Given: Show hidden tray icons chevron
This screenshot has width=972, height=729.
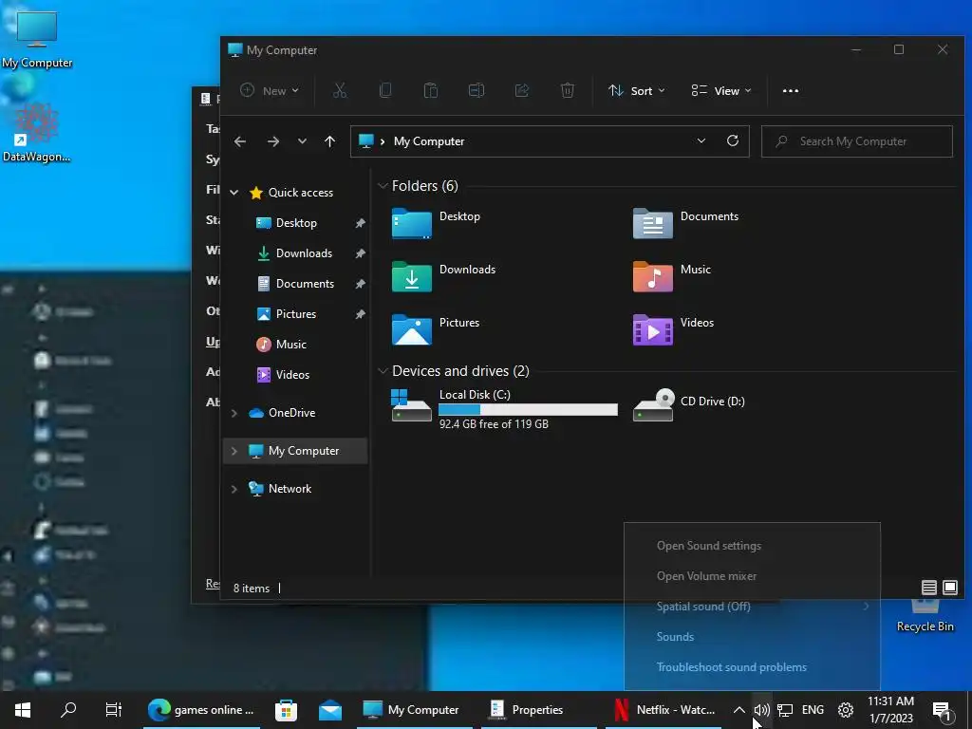Looking at the screenshot, I should pos(738,710).
